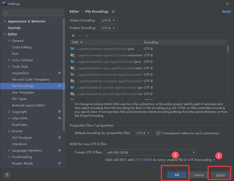Open the Global Encoding dropdown
This screenshot has width=234, height=181.
tap(108, 20)
